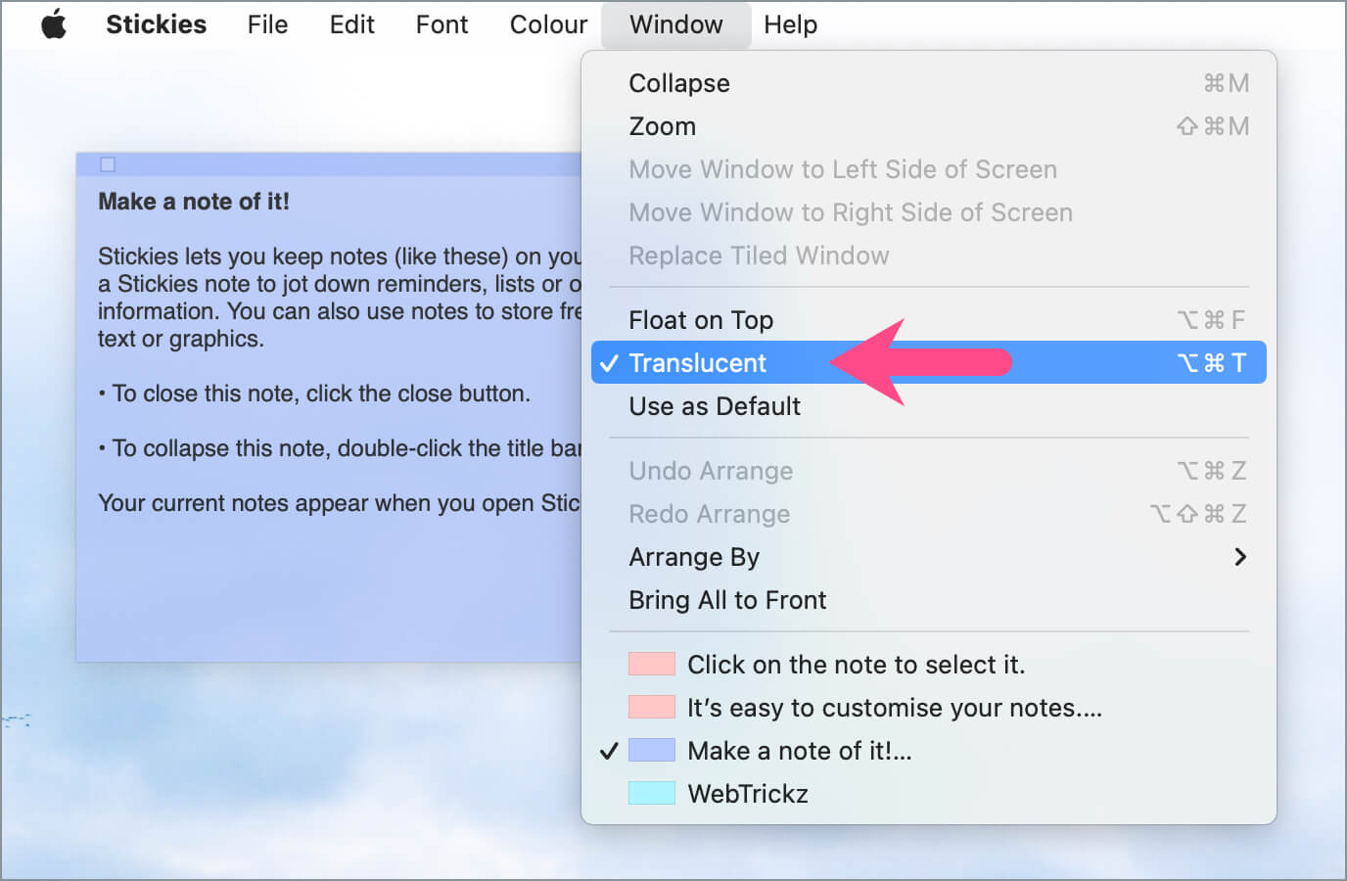1347x881 pixels.
Task: Click pink swatch beside 'It's easy to customise'
Action: tap(652, 708)
